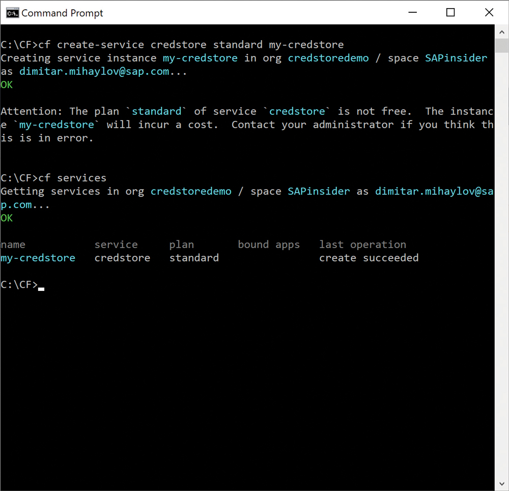Click the blinking cursor at the last prompt
Screen dimensions: 509x491
[41, 288]
